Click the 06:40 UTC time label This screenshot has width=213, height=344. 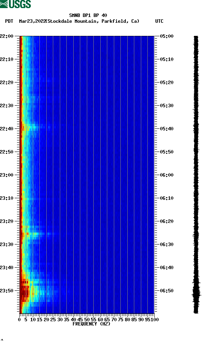tap(166, 268)
